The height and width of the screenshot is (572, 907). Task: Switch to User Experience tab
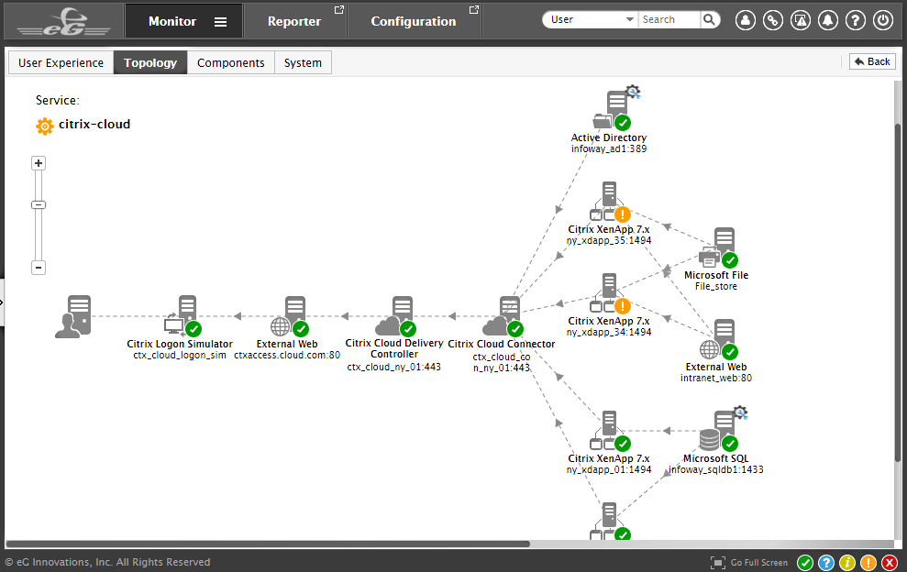[61, 62]
